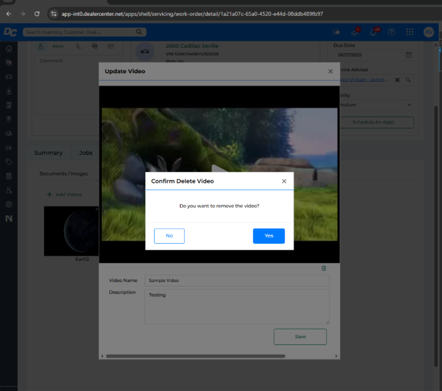The width and height of the screenshot is (442, 391).
Task: Click Save in Update Video dialog
Action: 300,336
